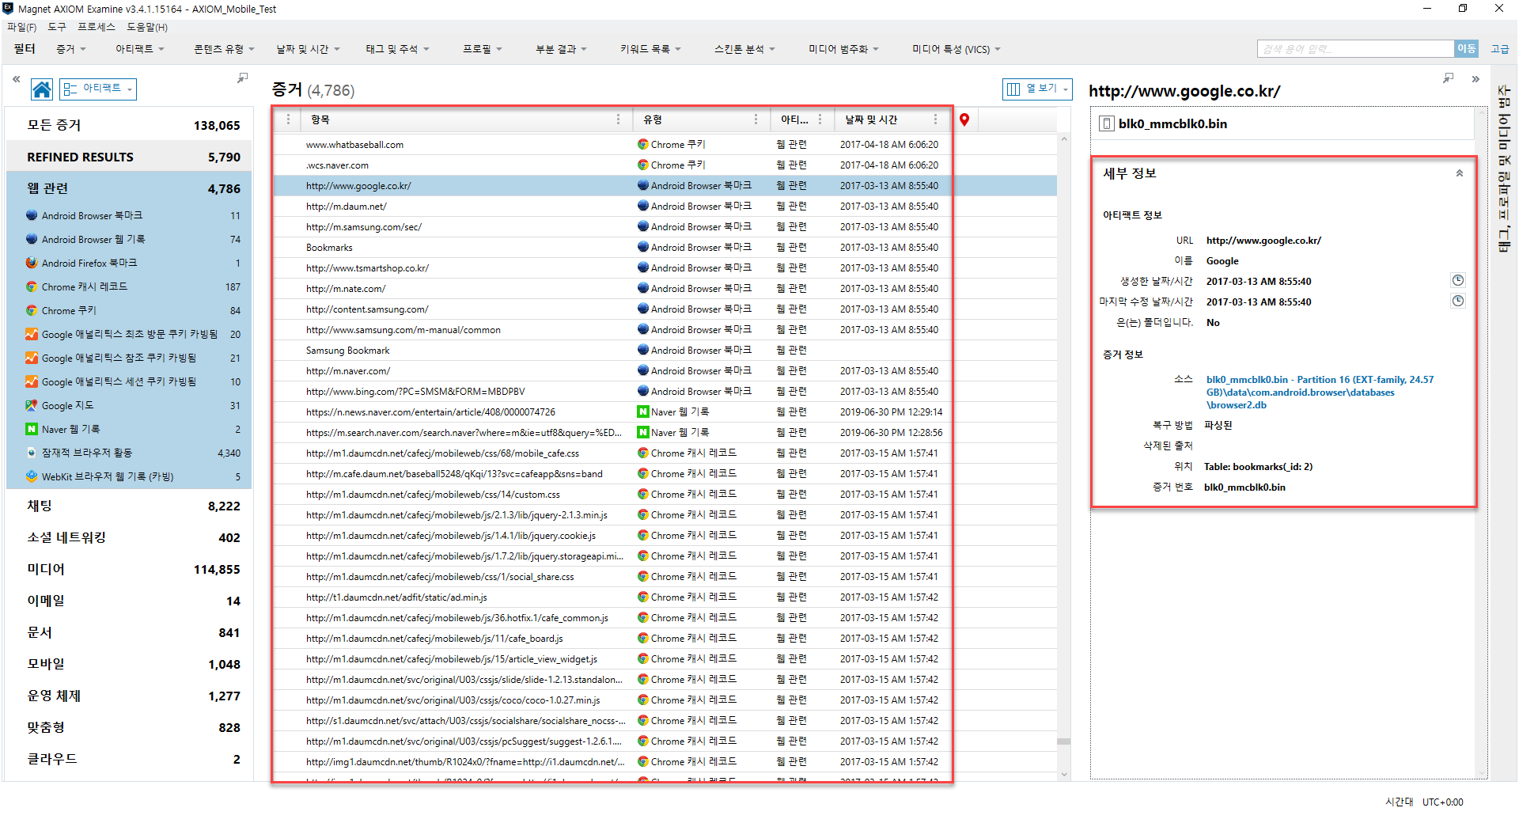Pin the left navigation panel
This screenshot has height=823, width=1519.
pos(243,78)
